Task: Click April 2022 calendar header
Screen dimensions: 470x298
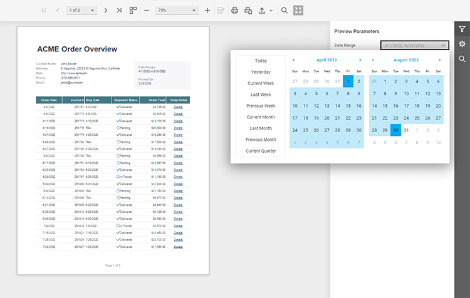Action: click(x=326, y=60)
